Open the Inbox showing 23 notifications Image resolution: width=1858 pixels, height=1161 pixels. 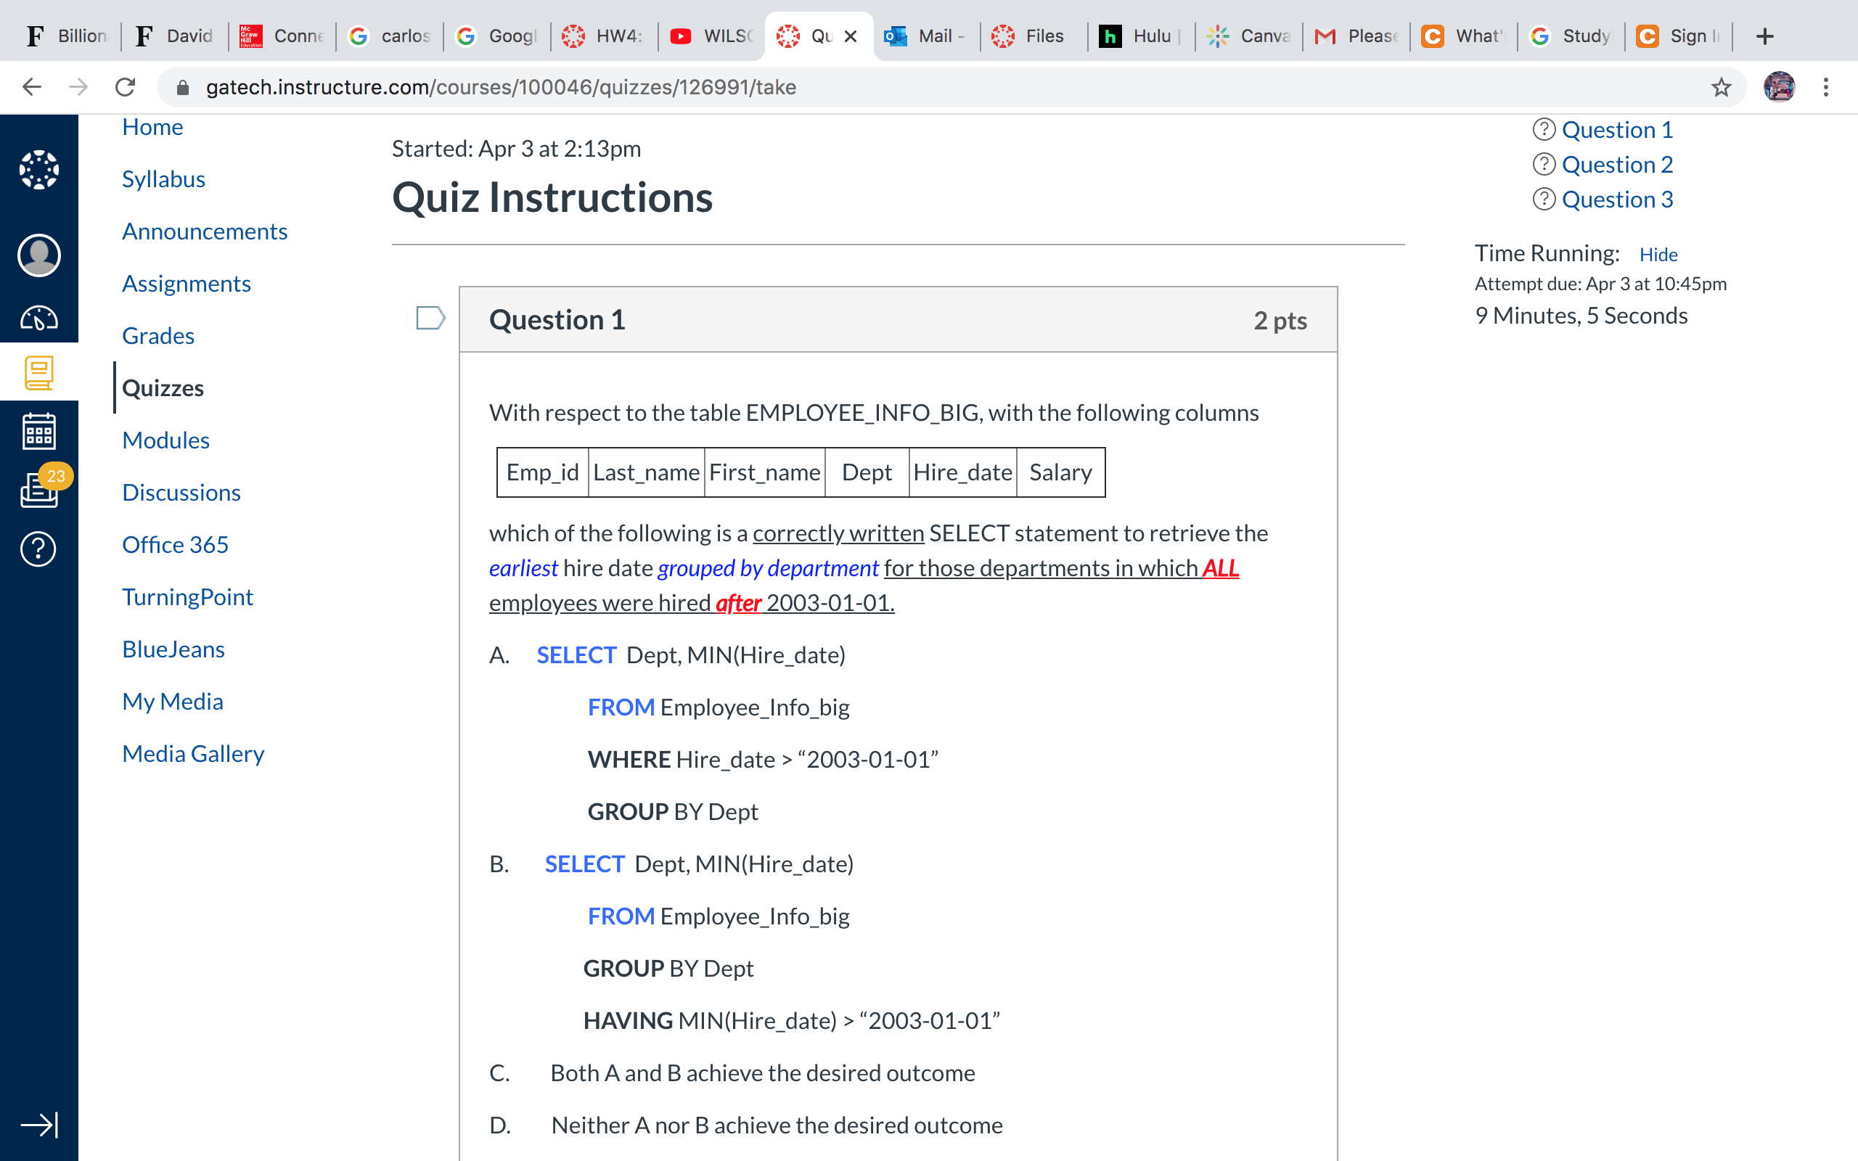(38, 491)
